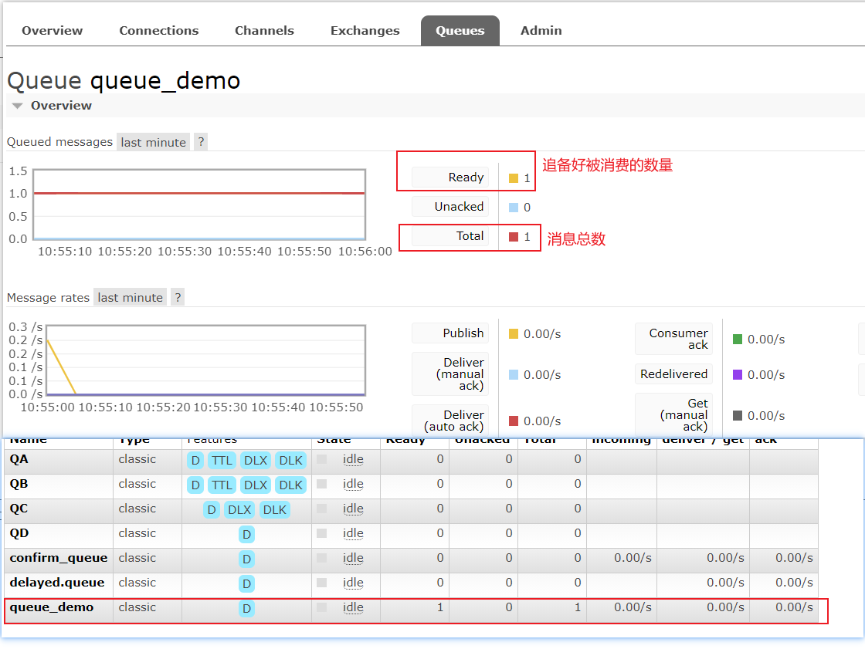Click the DLK feature badge on QC
The height and width of the screenshot is (649, 865).
[274, 510]
